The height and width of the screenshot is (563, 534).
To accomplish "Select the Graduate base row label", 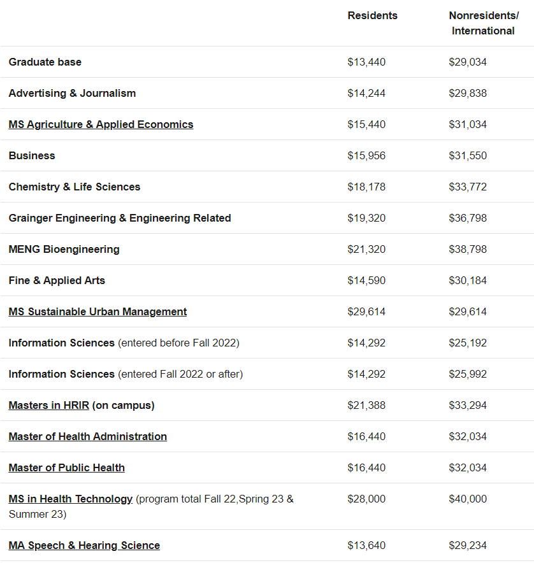I will coord(45,62).
